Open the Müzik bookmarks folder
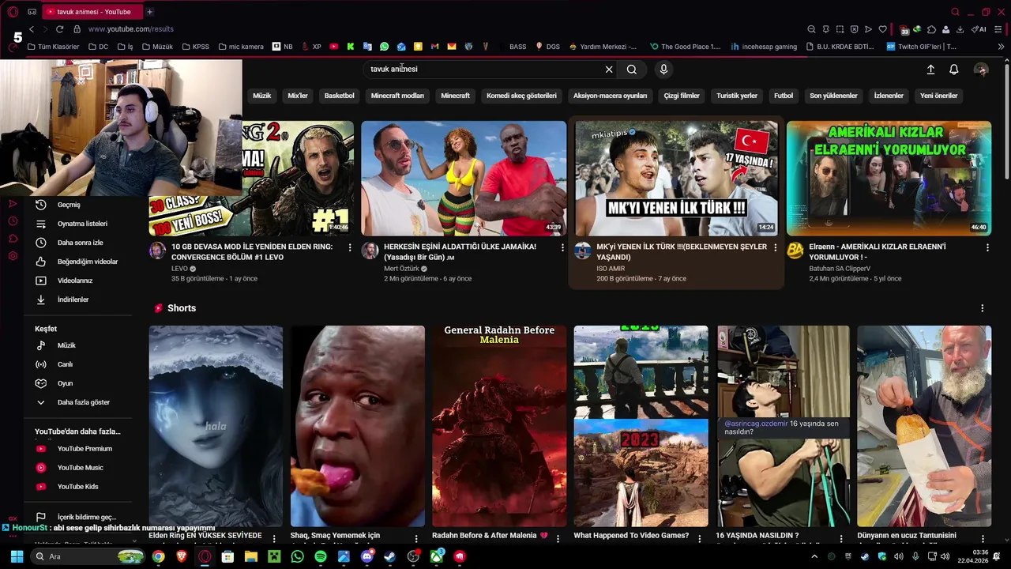The height and width of the screenshot is (569, 1011). click(157, 47)
